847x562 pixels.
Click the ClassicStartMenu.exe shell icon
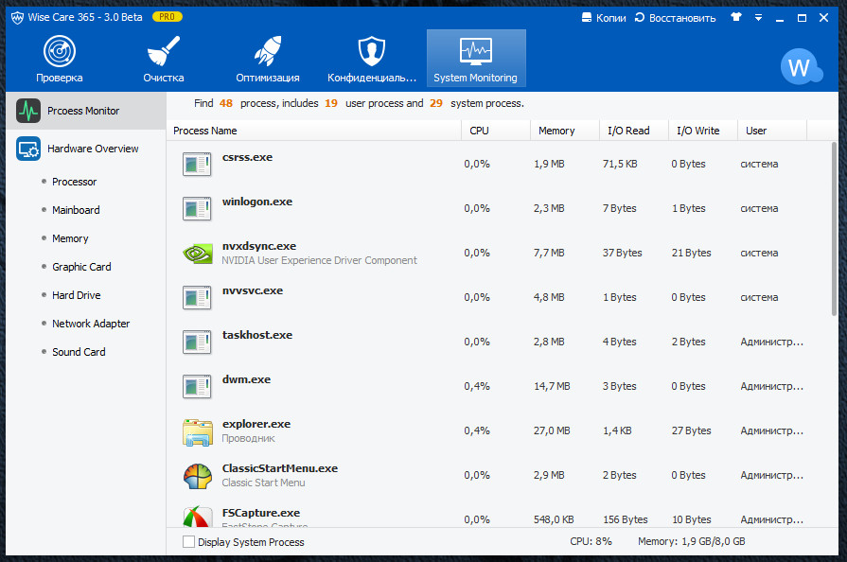198,476
